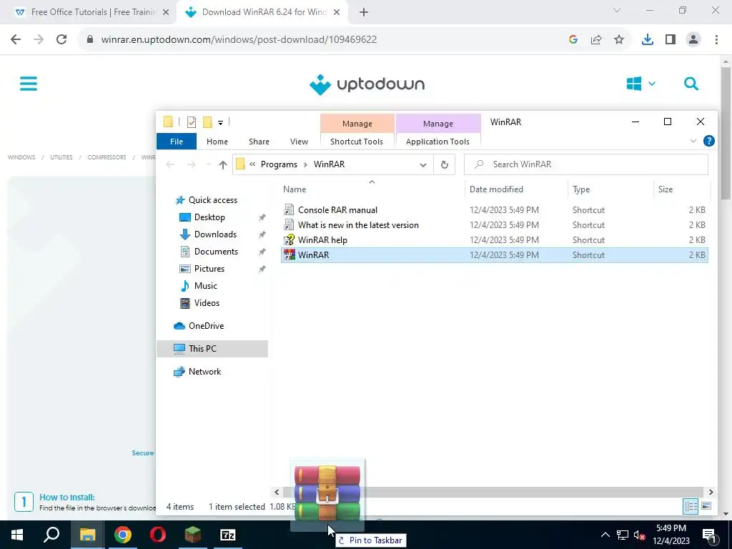Open Application Tools ribbon tab
The width and height of the screenshot is (732, 549).
pos(437,142)
